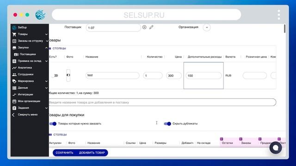
Task: Edit supplier with pencil icon
Action: 151,27
